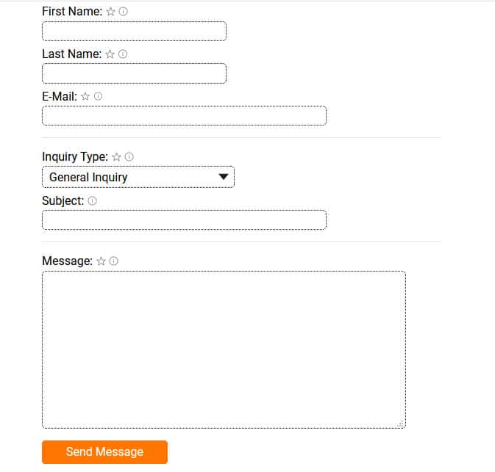The height and width of the screenshot is (472, 495).
Task: Click the star icon beside First Name
Action: (x=110, y=12)
